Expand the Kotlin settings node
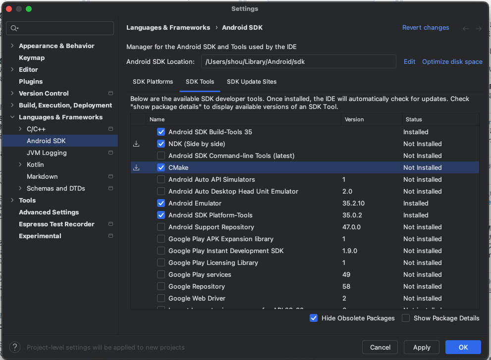 20,165
